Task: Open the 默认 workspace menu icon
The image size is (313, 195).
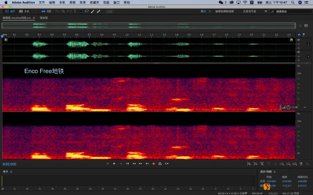Action: click(210, 11)
